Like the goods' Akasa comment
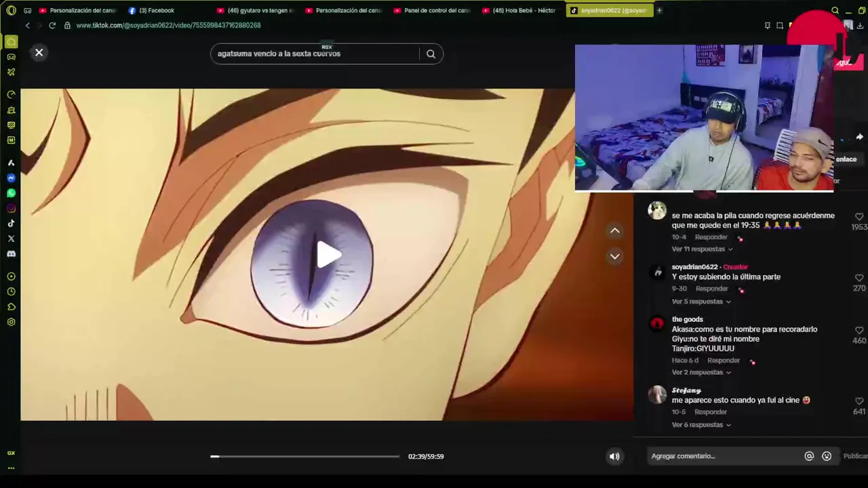The height and width of the screenshot is (488, 868). click(x=859, y=330)
